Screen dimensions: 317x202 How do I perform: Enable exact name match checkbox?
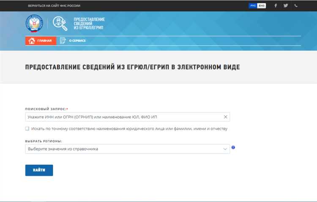point(27,129)
